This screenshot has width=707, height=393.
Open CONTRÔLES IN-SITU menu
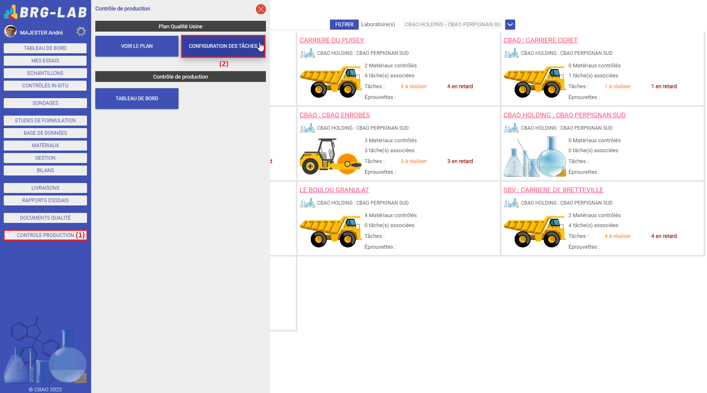click(45, 86)
